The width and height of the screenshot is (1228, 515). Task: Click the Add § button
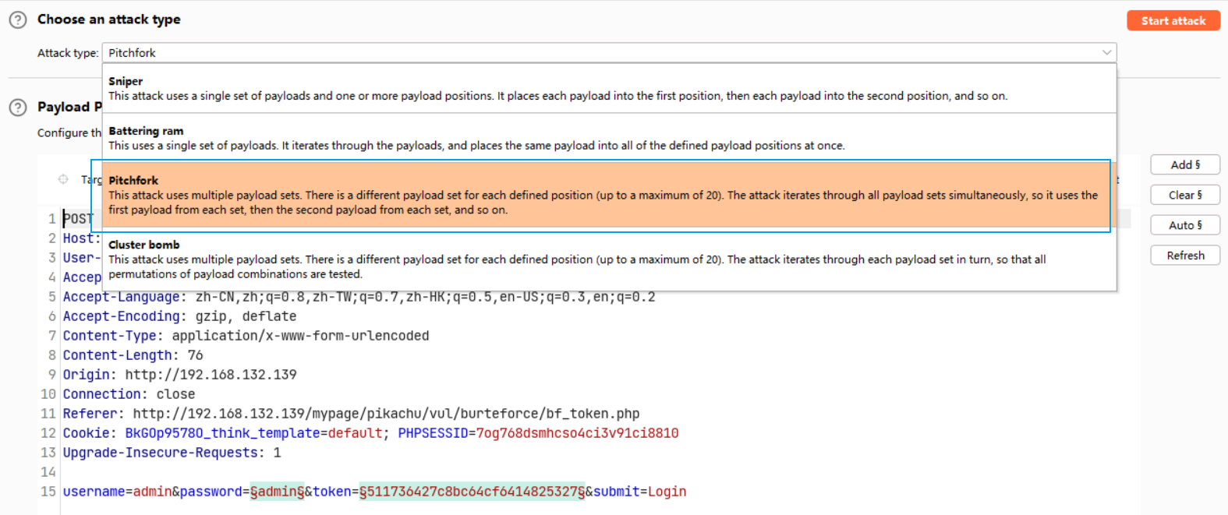(1184, 165)
